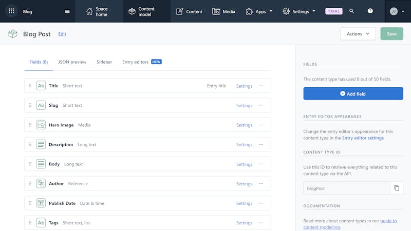Copy the content type ID
Viewport: 411px width, 231px height.
397,188
